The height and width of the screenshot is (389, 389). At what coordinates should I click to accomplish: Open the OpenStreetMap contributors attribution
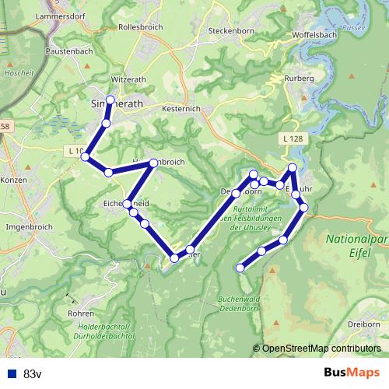pyautogui.click(x=317, y=348)
